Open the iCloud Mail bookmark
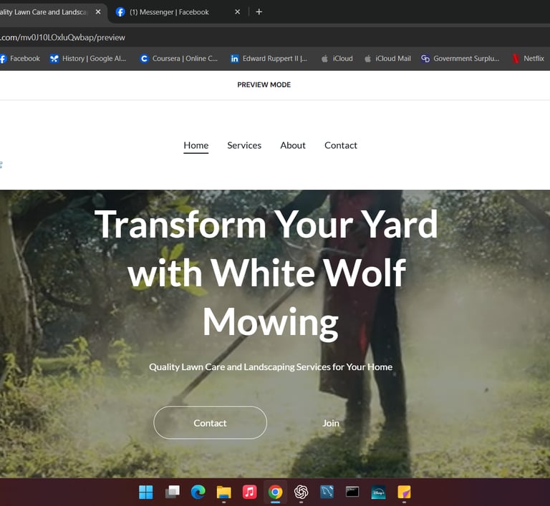 387,59
